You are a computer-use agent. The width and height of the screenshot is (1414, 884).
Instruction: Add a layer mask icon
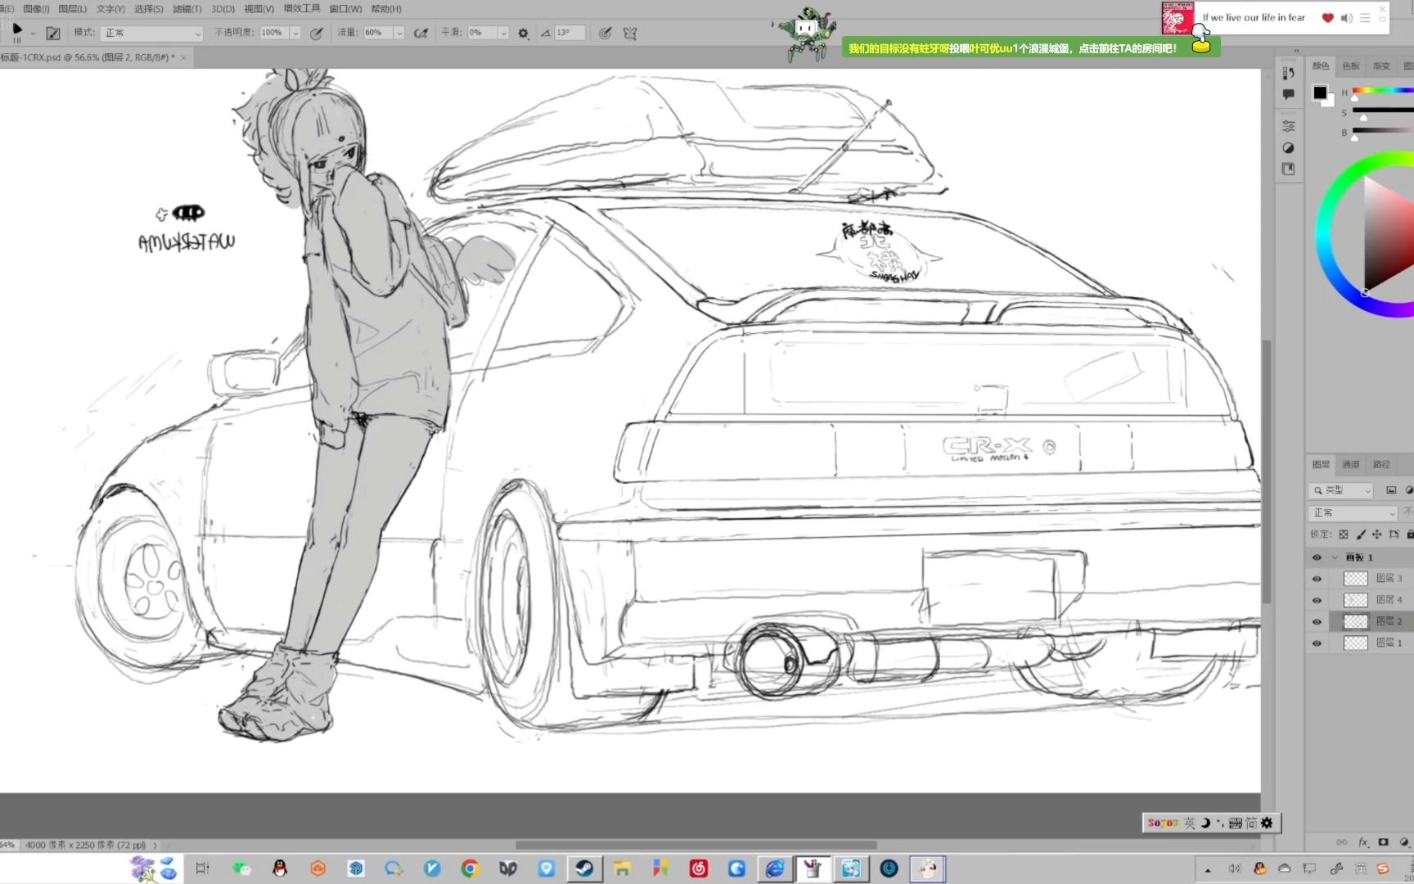click(1384, 842)
